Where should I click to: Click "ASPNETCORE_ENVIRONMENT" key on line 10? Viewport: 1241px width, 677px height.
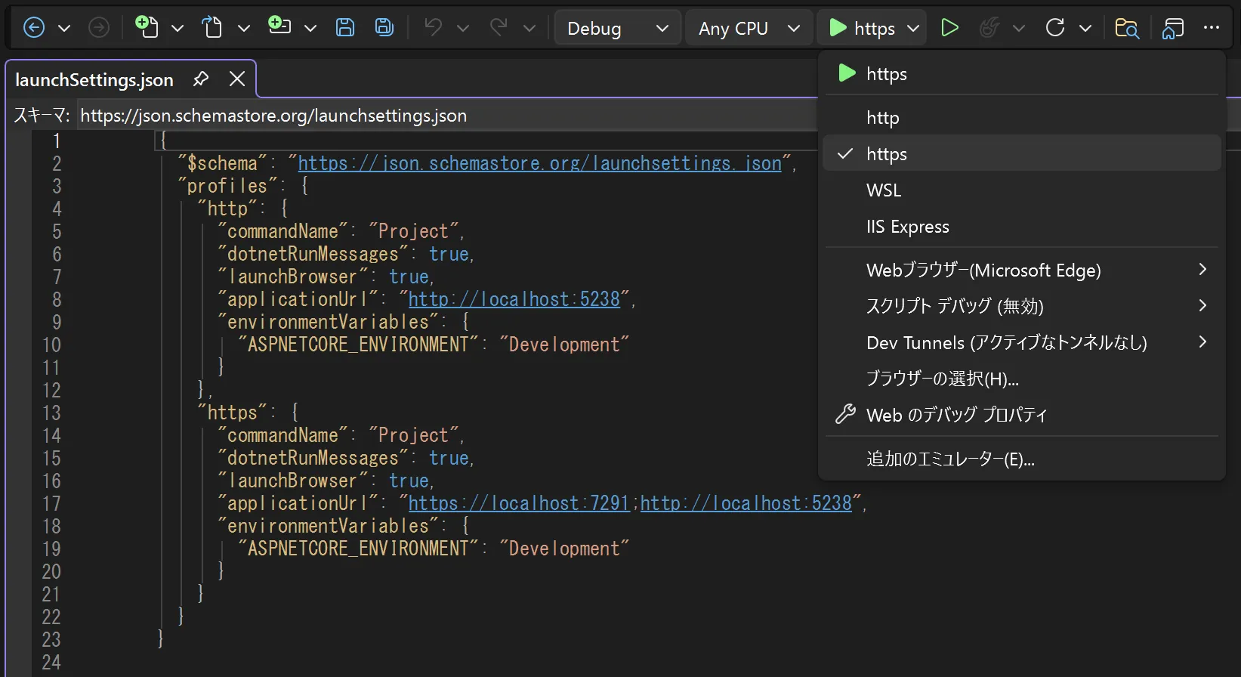click(358, 345)
